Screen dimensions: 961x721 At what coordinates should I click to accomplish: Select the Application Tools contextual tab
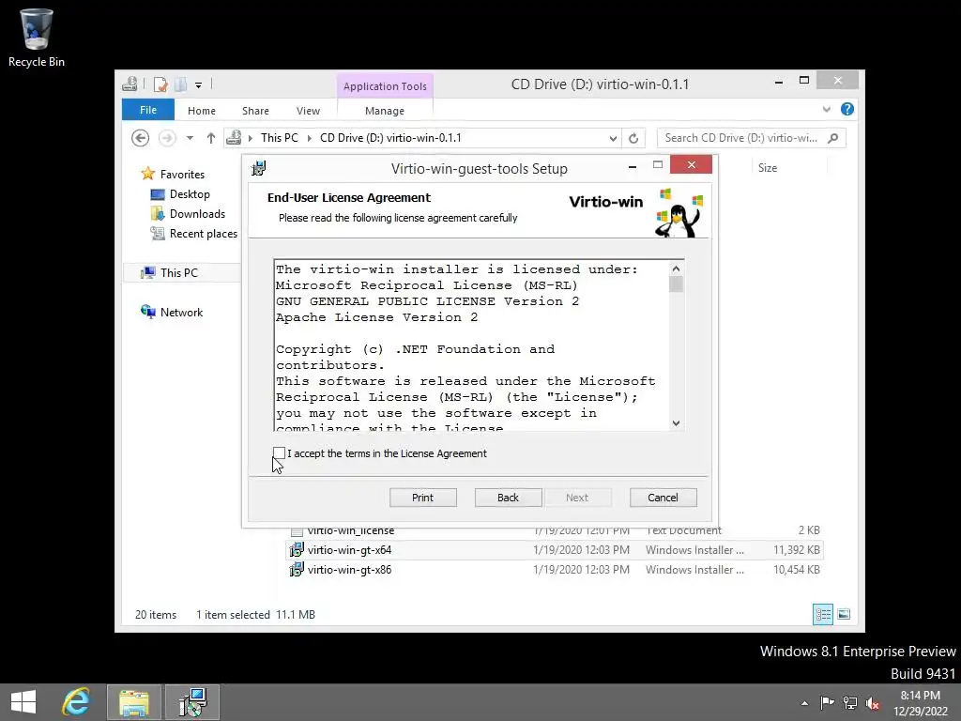[385, 85]
